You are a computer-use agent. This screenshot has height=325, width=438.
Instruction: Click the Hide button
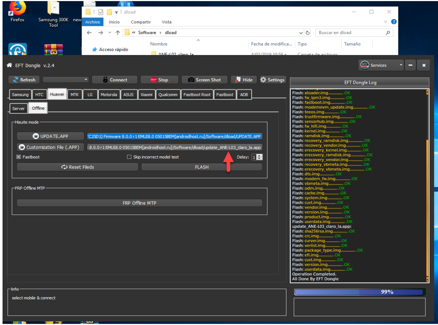[244, 80]
